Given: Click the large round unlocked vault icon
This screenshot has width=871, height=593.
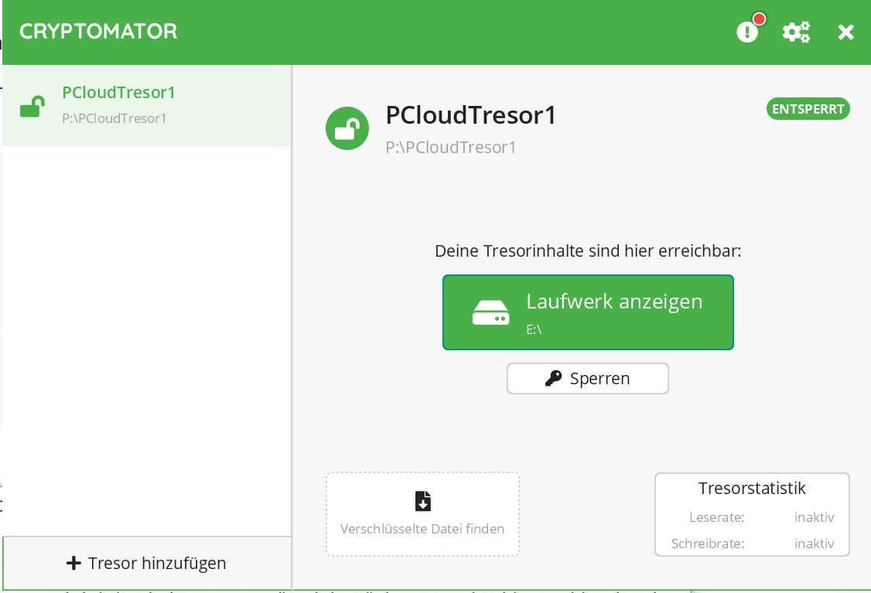Looking at the screenshot, I should point(347,128).
